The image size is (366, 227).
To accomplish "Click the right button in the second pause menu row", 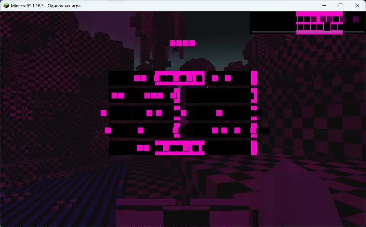I will [x=221, y=96].
